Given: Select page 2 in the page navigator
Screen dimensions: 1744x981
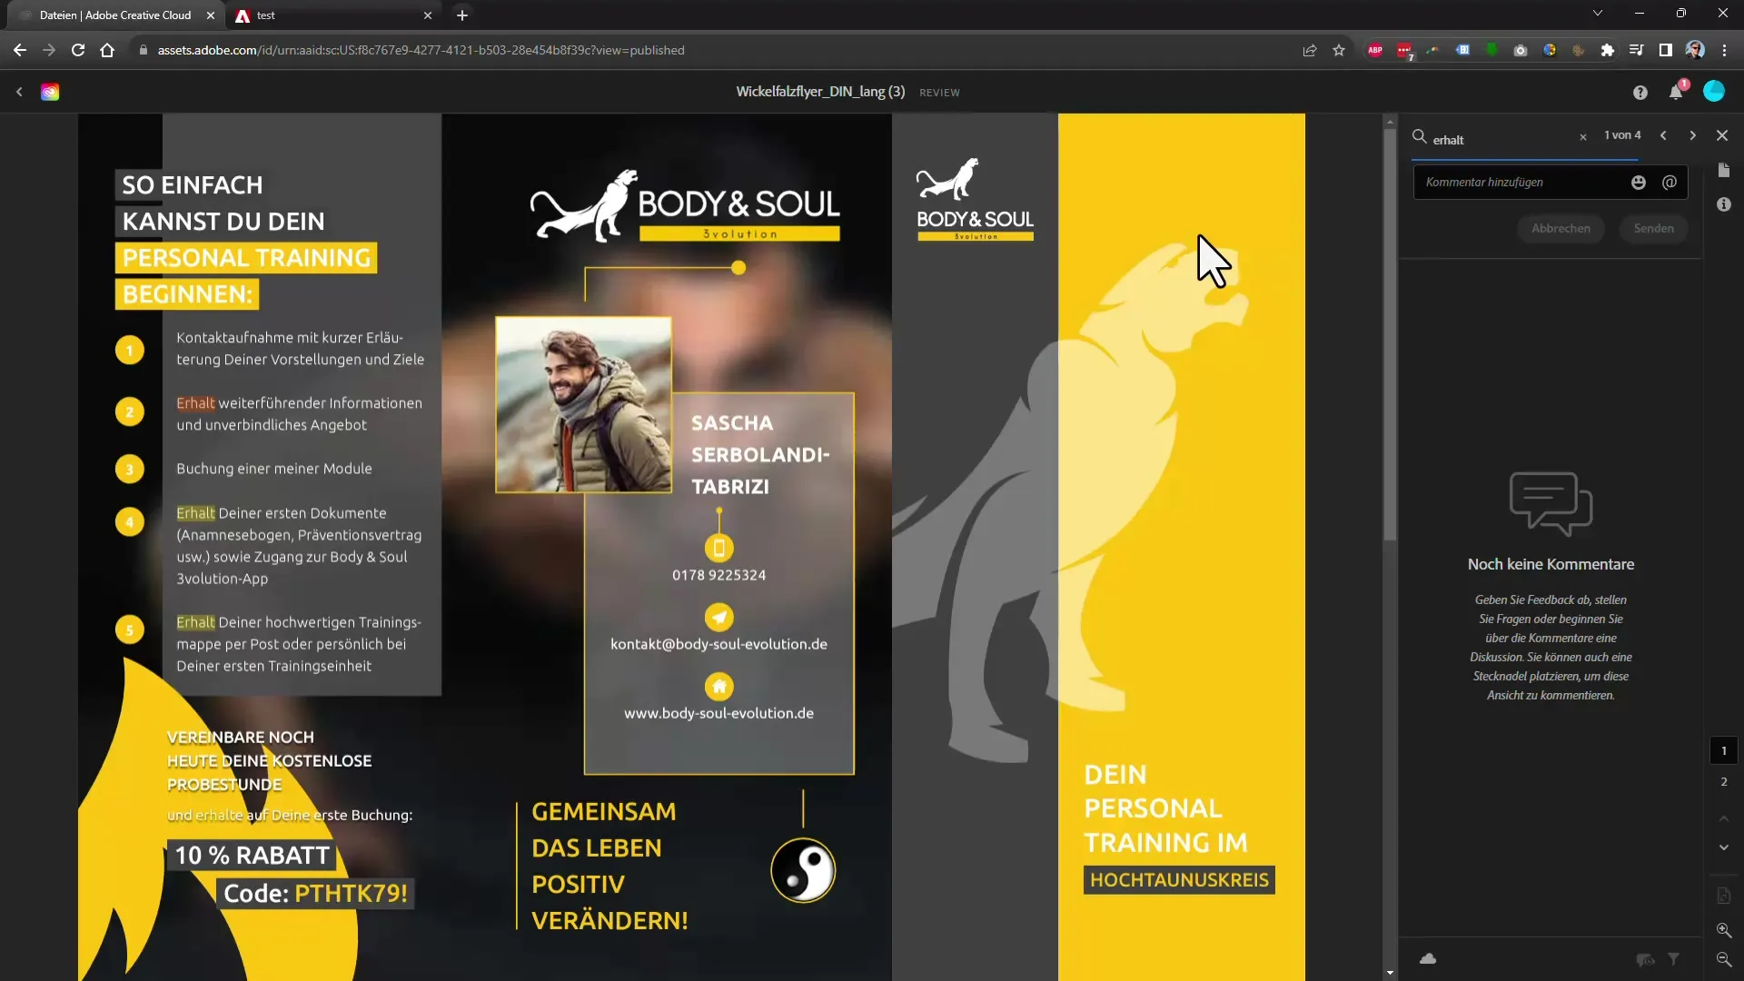Looking at the screenshot, I should 1724,782.
